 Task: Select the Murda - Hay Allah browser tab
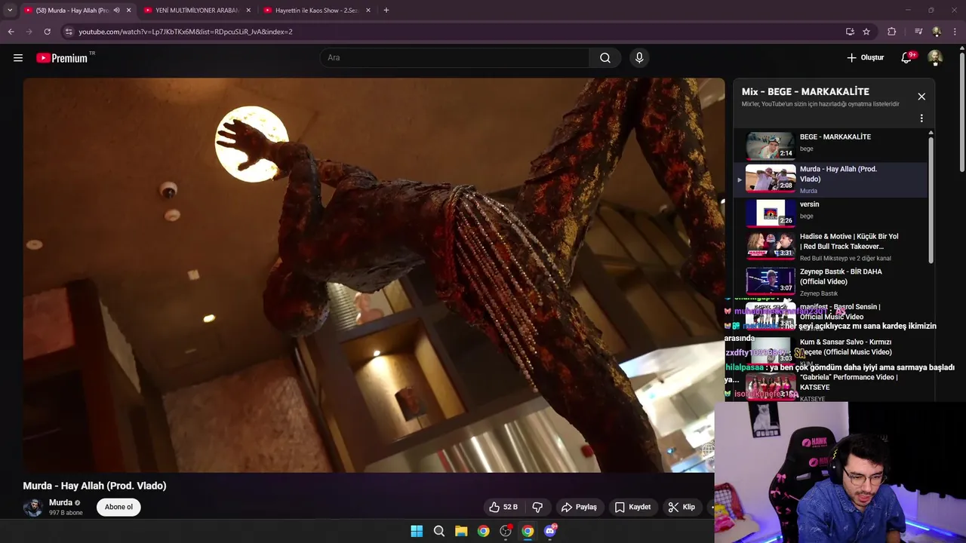(72, 11)
